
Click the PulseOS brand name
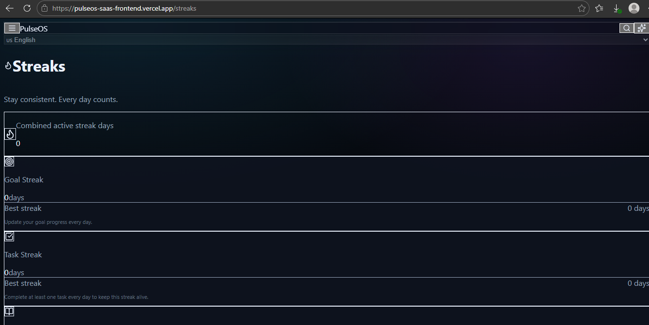pos(34,29)
